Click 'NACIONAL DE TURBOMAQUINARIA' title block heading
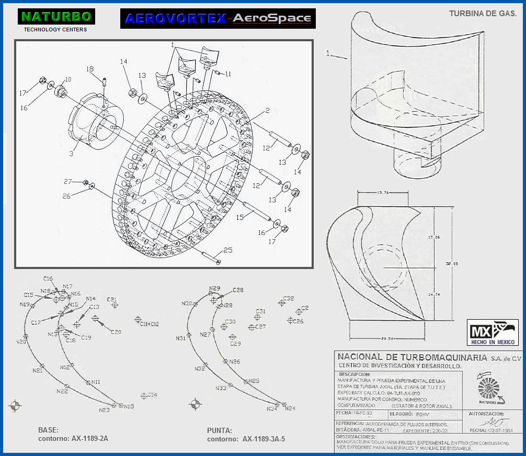 pos(413,357)
